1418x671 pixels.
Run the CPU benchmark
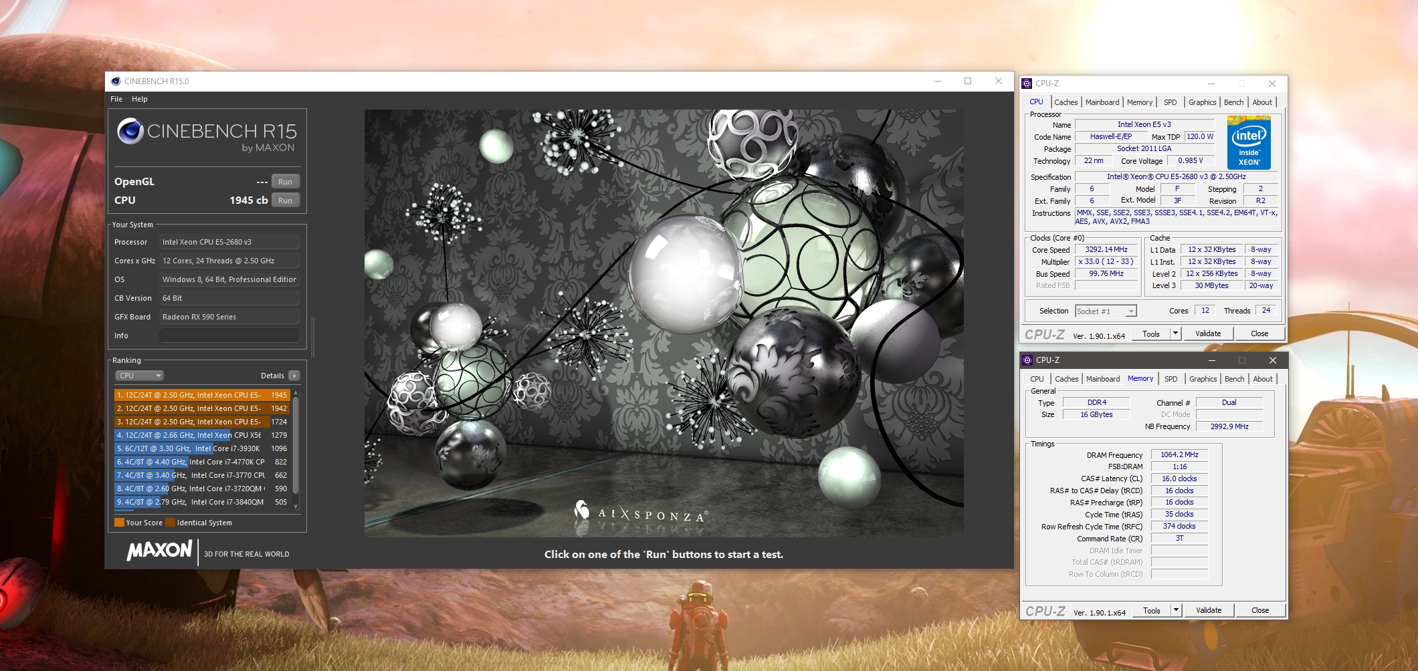(286, 200)
